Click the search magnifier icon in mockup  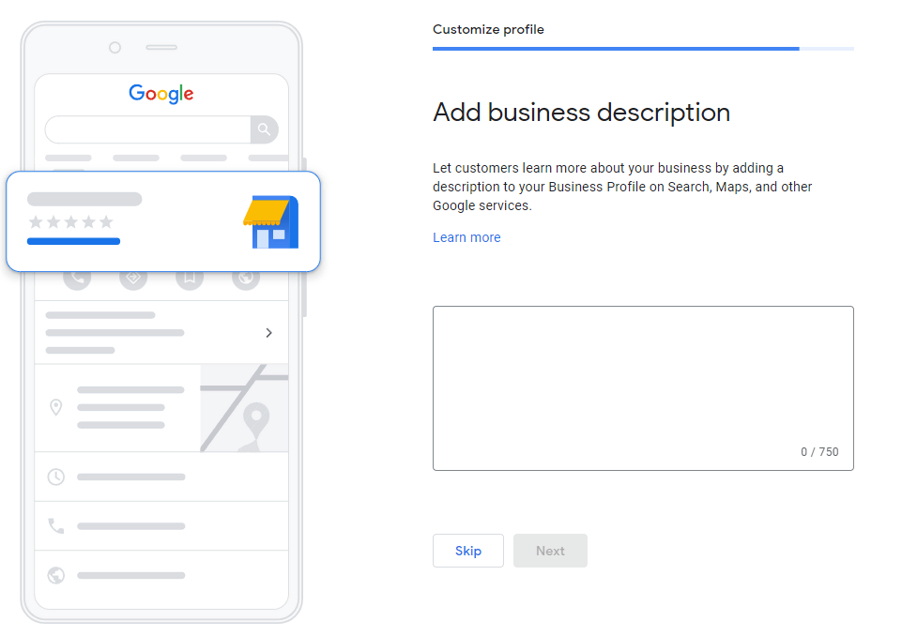264,129
